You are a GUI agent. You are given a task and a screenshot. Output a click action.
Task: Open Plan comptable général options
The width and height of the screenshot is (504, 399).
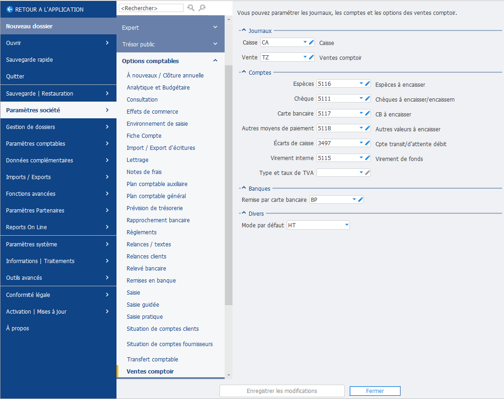click(156, 196)
